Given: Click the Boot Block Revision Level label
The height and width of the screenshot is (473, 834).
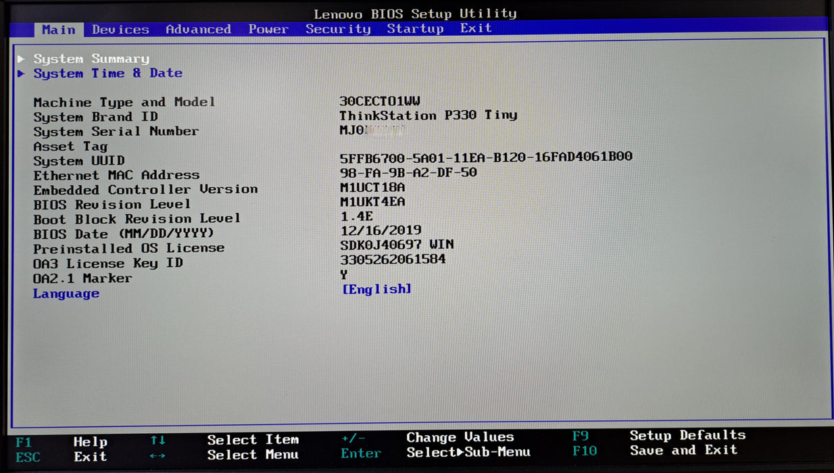Looking at the screenshot, I should [x=137, y=219].
